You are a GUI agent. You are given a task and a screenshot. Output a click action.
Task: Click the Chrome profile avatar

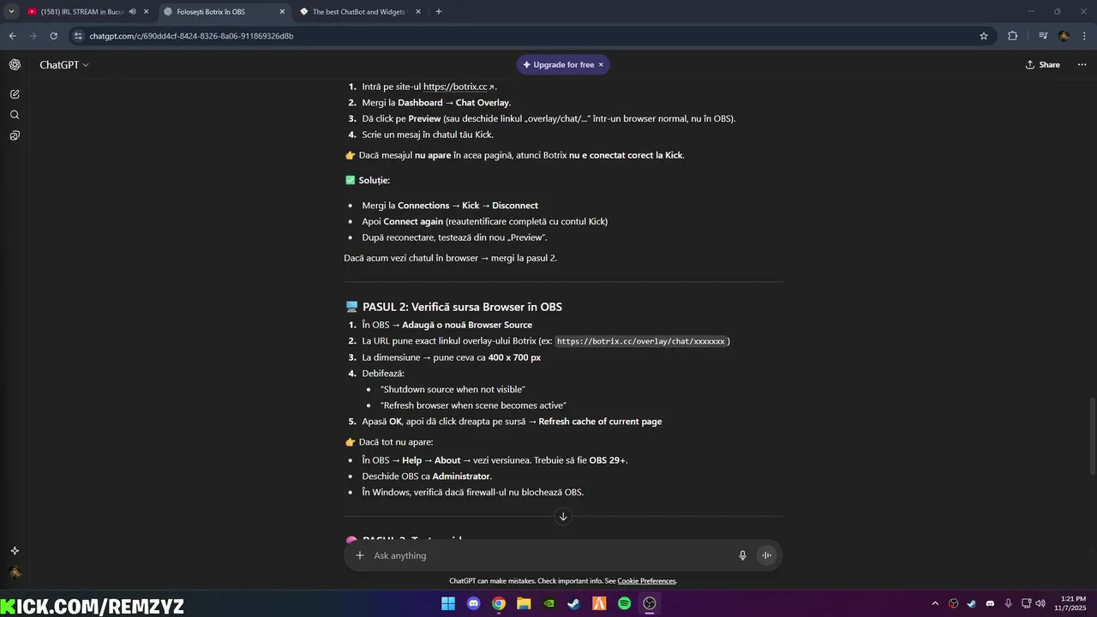coord(1064,36)
